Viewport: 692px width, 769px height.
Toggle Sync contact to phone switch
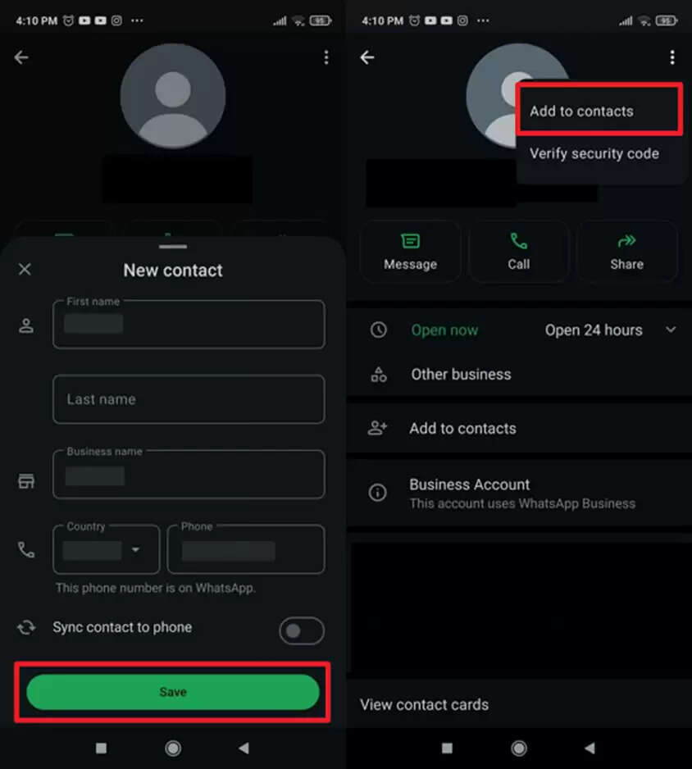pyautogui.click(x=301, y=630)
